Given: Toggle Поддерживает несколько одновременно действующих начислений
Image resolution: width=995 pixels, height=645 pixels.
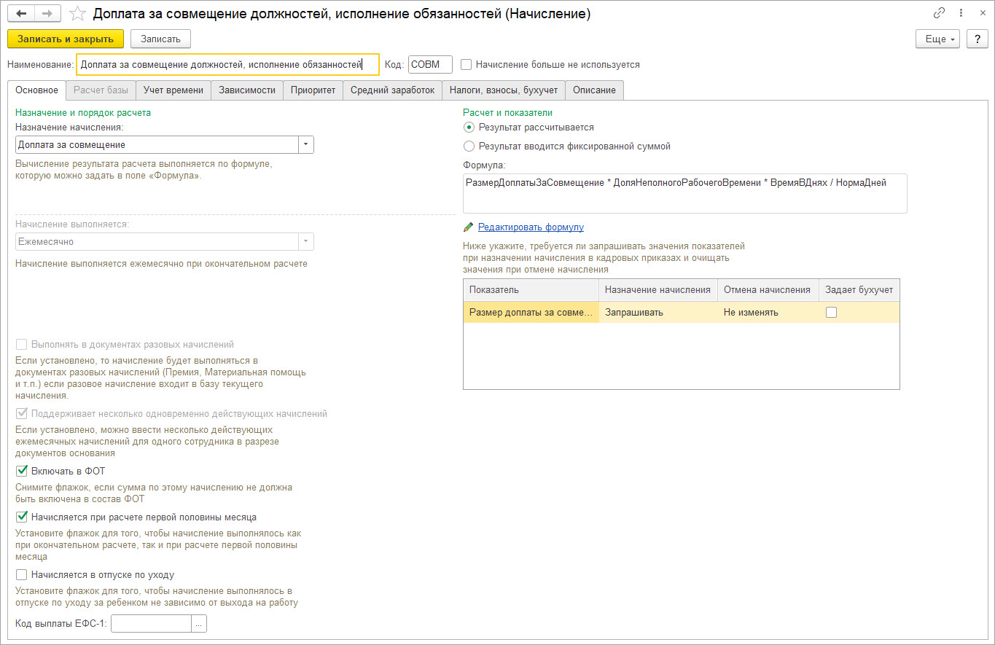Looking at the screenshot, I should pos(21,413).
